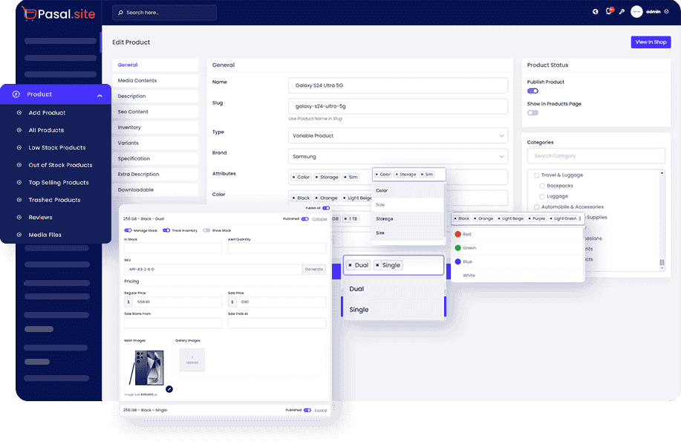The width and height of the screenshot is (681, 442).
Task: Upload a gallery image
Action: (192, 360)
